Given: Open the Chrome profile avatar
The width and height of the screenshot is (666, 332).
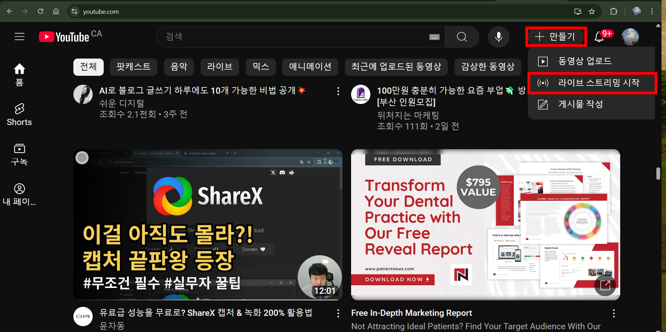Looking at the screenshot, I should pyautogui.click(x=636, y=11).
